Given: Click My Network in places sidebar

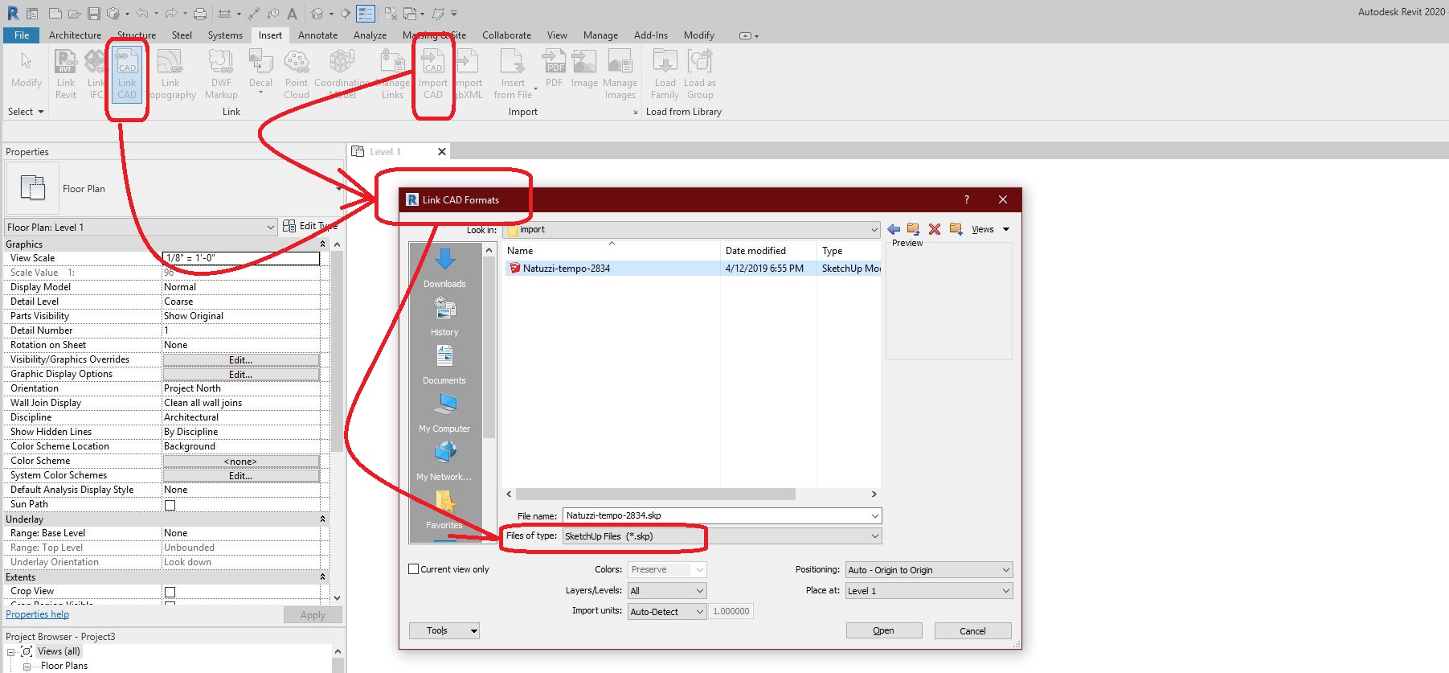Looking at the screenshot, I should click(444, 461).
